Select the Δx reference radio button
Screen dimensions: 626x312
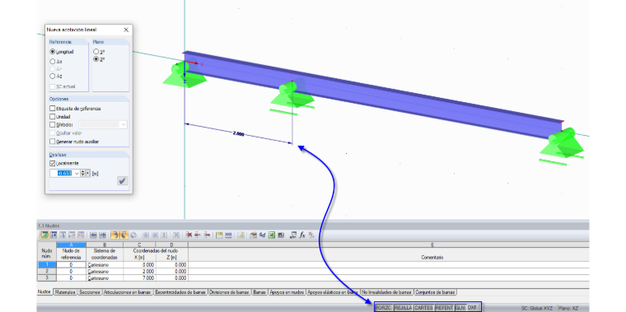click(52, 62)
